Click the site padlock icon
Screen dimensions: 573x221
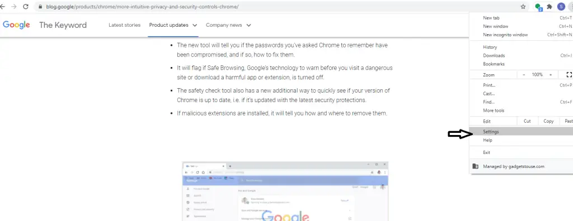pyautogui.click(x=40, y=7)
